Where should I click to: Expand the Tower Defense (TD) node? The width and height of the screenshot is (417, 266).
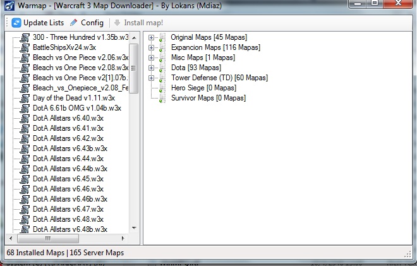pyautogui.click(x=152, y=78)
